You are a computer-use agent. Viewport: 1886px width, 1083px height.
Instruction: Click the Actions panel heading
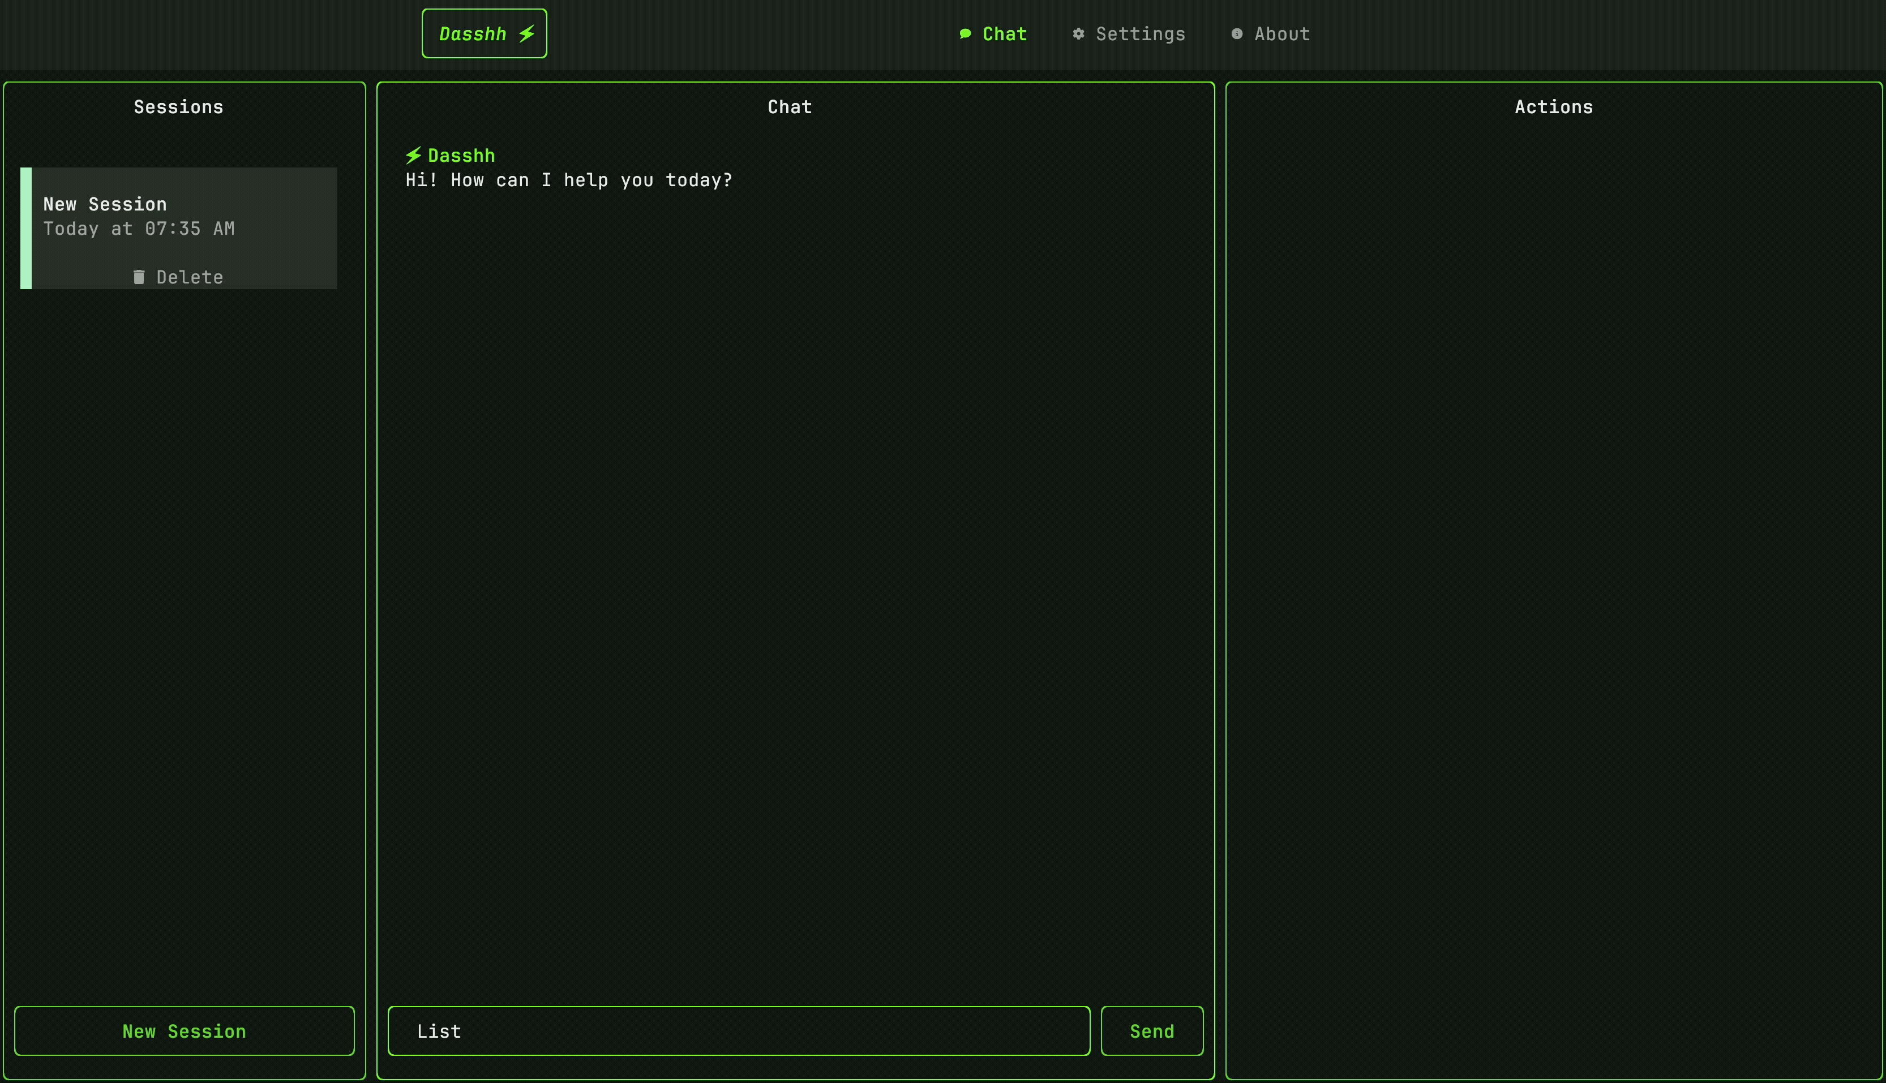(x=1554, y=107)
